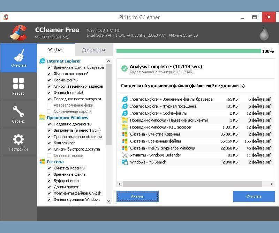Click the '2 048 КБ' size value
The height and width of the screenshot is (233, 279).
tap(230, 162)
